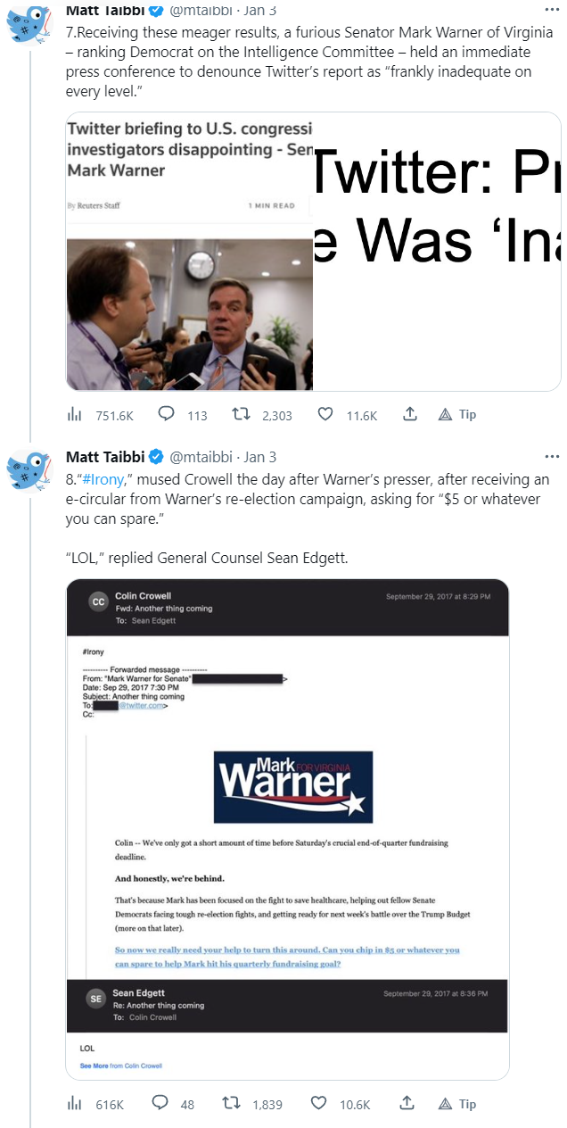The height and width of the screenshot is (1128, 567).
Task: Open the right-side headline image in tweet 7
Action: click(x=436, y=252)
